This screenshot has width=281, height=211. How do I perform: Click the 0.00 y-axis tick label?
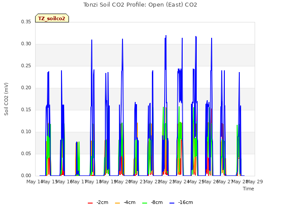[26, 176]
